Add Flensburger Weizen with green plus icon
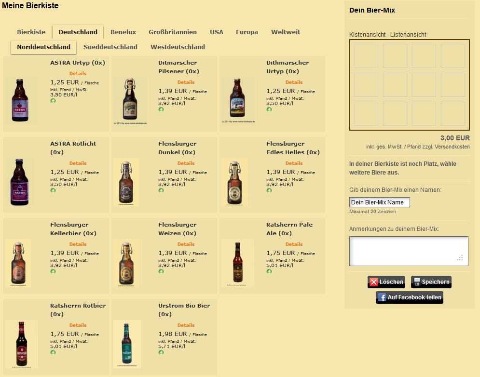This screenshot has width=480, height=377. (x=161, y=271)
